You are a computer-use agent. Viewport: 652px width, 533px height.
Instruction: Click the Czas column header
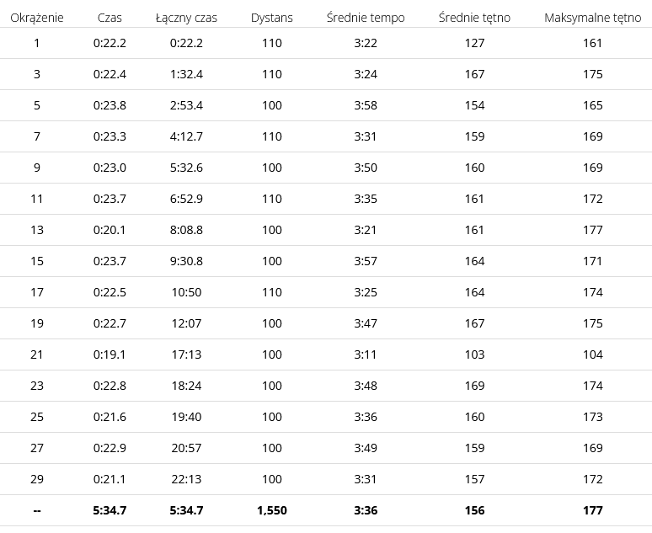[x=110, y=18]
